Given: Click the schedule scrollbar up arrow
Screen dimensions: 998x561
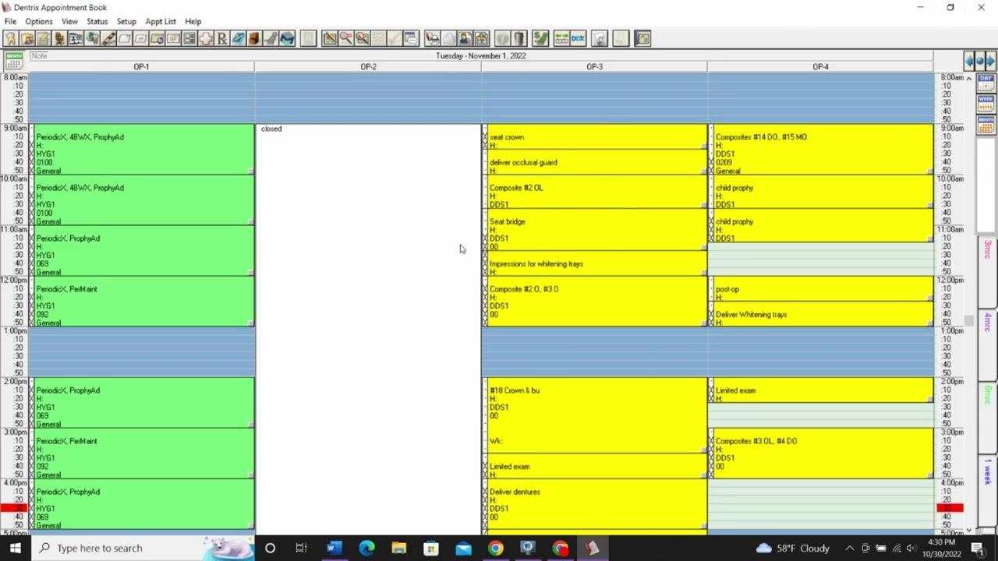Looking at the screenshot, I should coord(969,78).
